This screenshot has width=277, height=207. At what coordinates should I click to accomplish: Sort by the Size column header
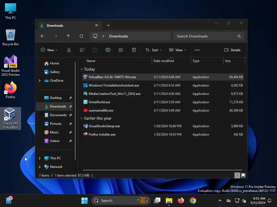234,61
